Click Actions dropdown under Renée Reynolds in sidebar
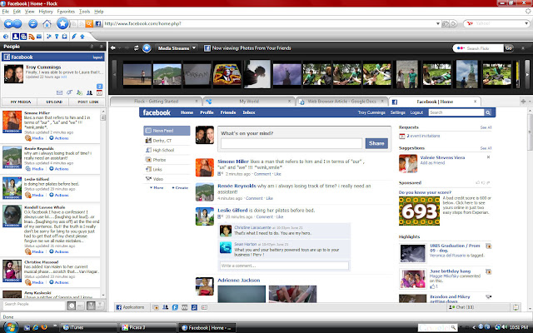The image size is (533, 333). click(x=59, y=169)
